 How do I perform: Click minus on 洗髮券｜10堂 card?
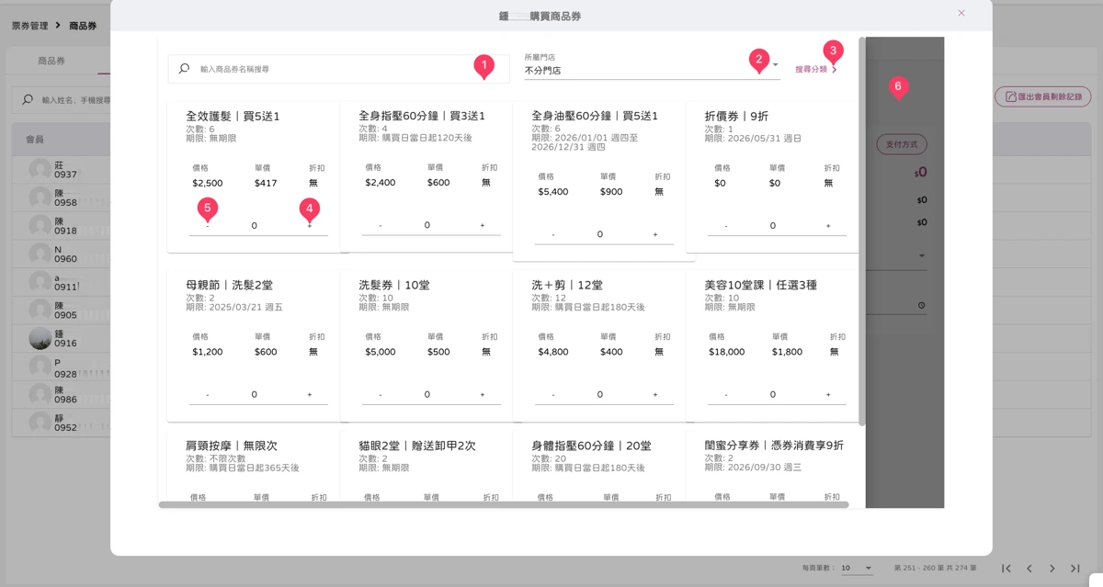pos(381,395)
